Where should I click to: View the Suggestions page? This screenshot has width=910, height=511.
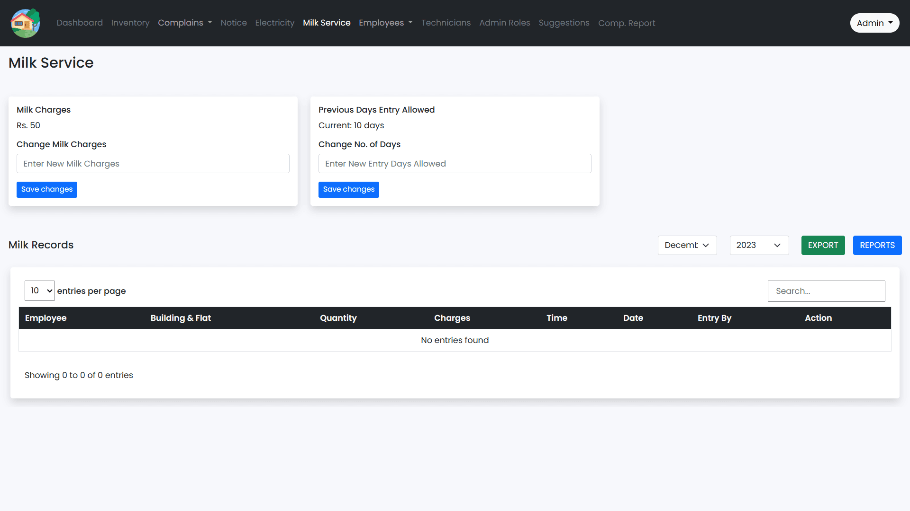coord(564,23)
